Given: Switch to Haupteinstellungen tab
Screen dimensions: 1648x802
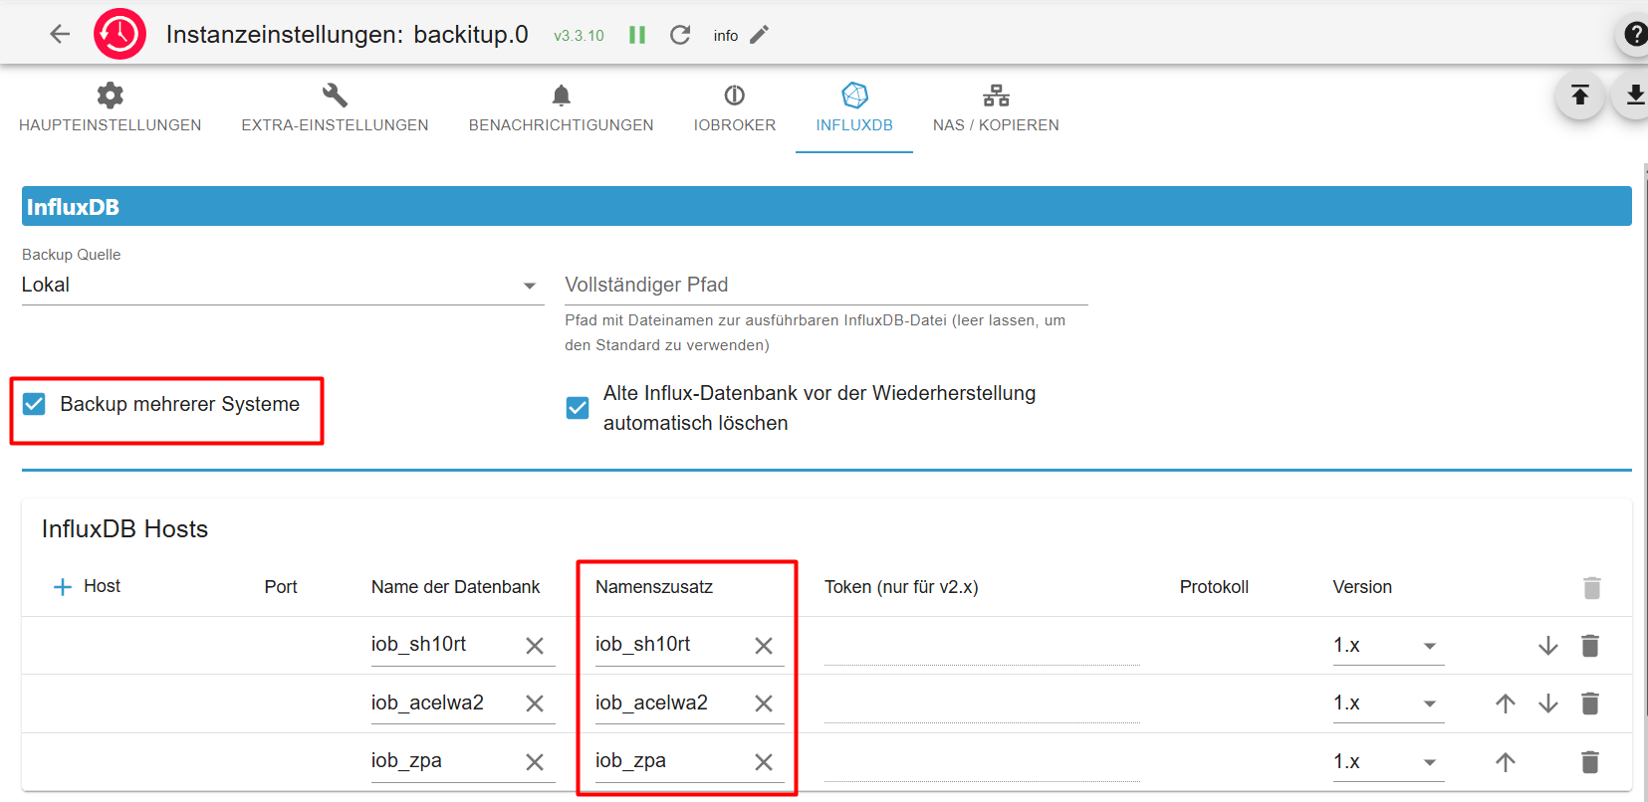Looking at the screenshot, I should [x=110, y=109].
